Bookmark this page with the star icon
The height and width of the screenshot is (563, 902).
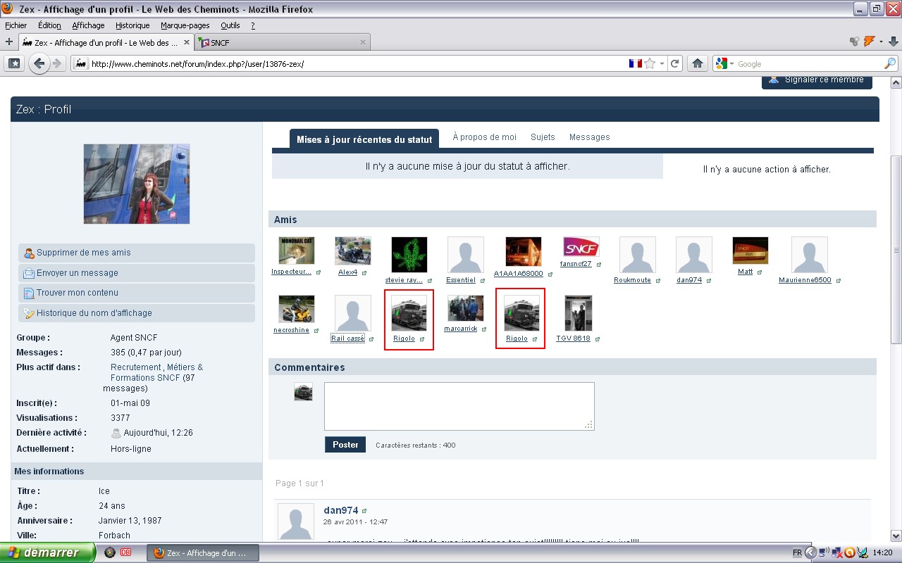[650, 63]
